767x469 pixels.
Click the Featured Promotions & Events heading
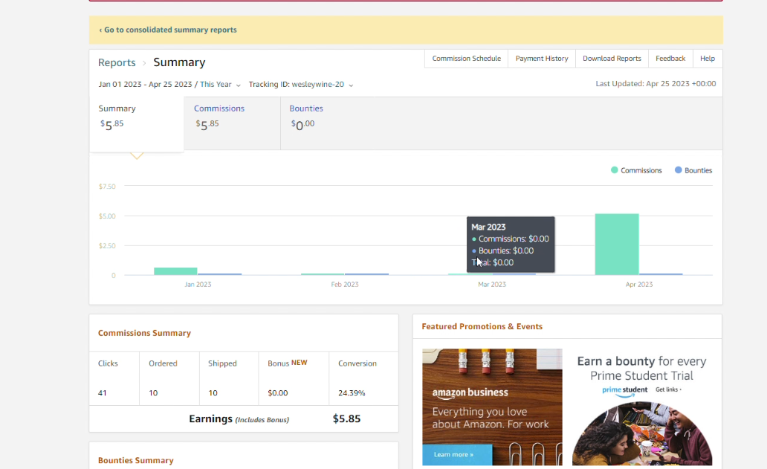coord(482,326)
